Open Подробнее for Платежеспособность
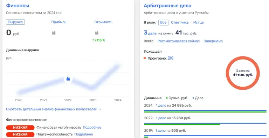Viewport: 269px width, 138px height. [84, 135]
